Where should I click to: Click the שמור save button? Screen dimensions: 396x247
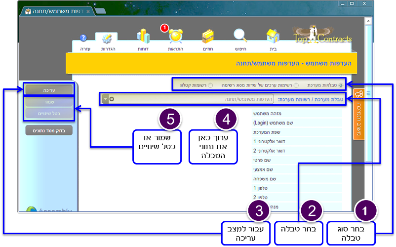coord(49,102)
